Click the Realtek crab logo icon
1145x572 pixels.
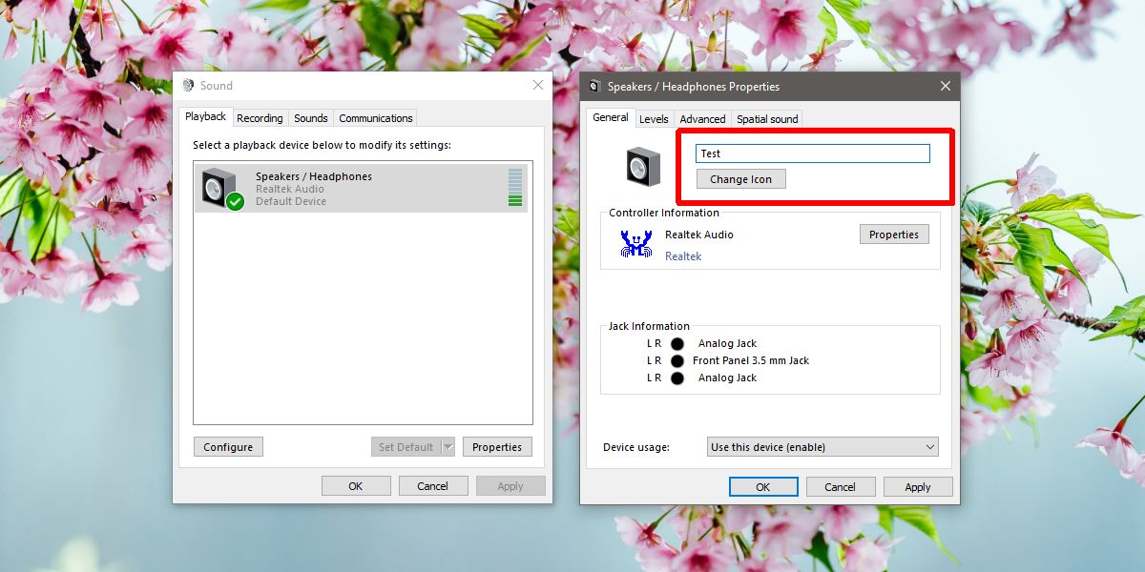coord(635,244)
